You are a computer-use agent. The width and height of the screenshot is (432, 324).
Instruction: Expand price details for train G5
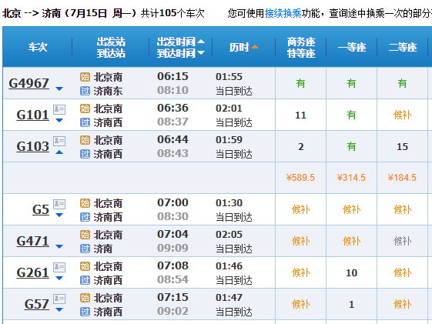click(59, 215)
